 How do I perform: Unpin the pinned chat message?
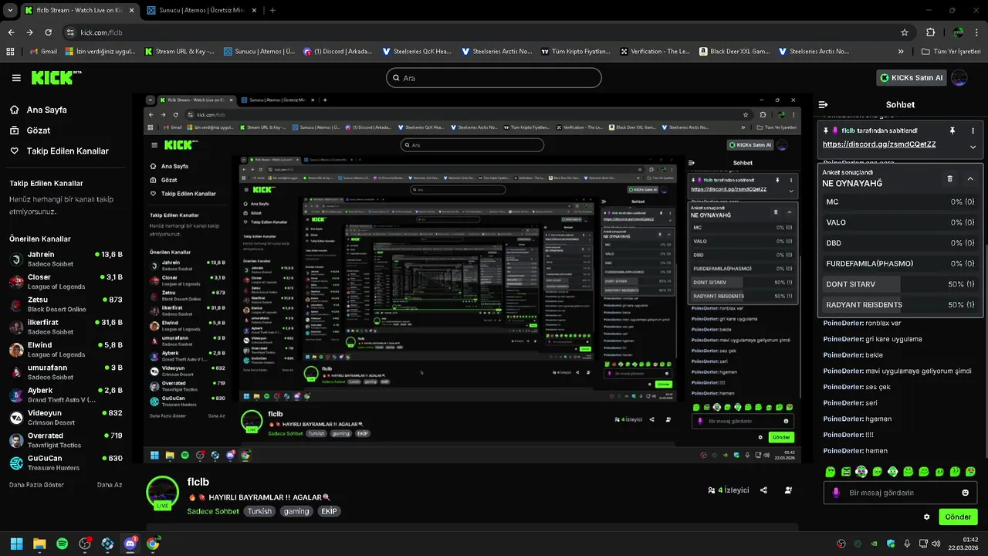click(952, 131)
